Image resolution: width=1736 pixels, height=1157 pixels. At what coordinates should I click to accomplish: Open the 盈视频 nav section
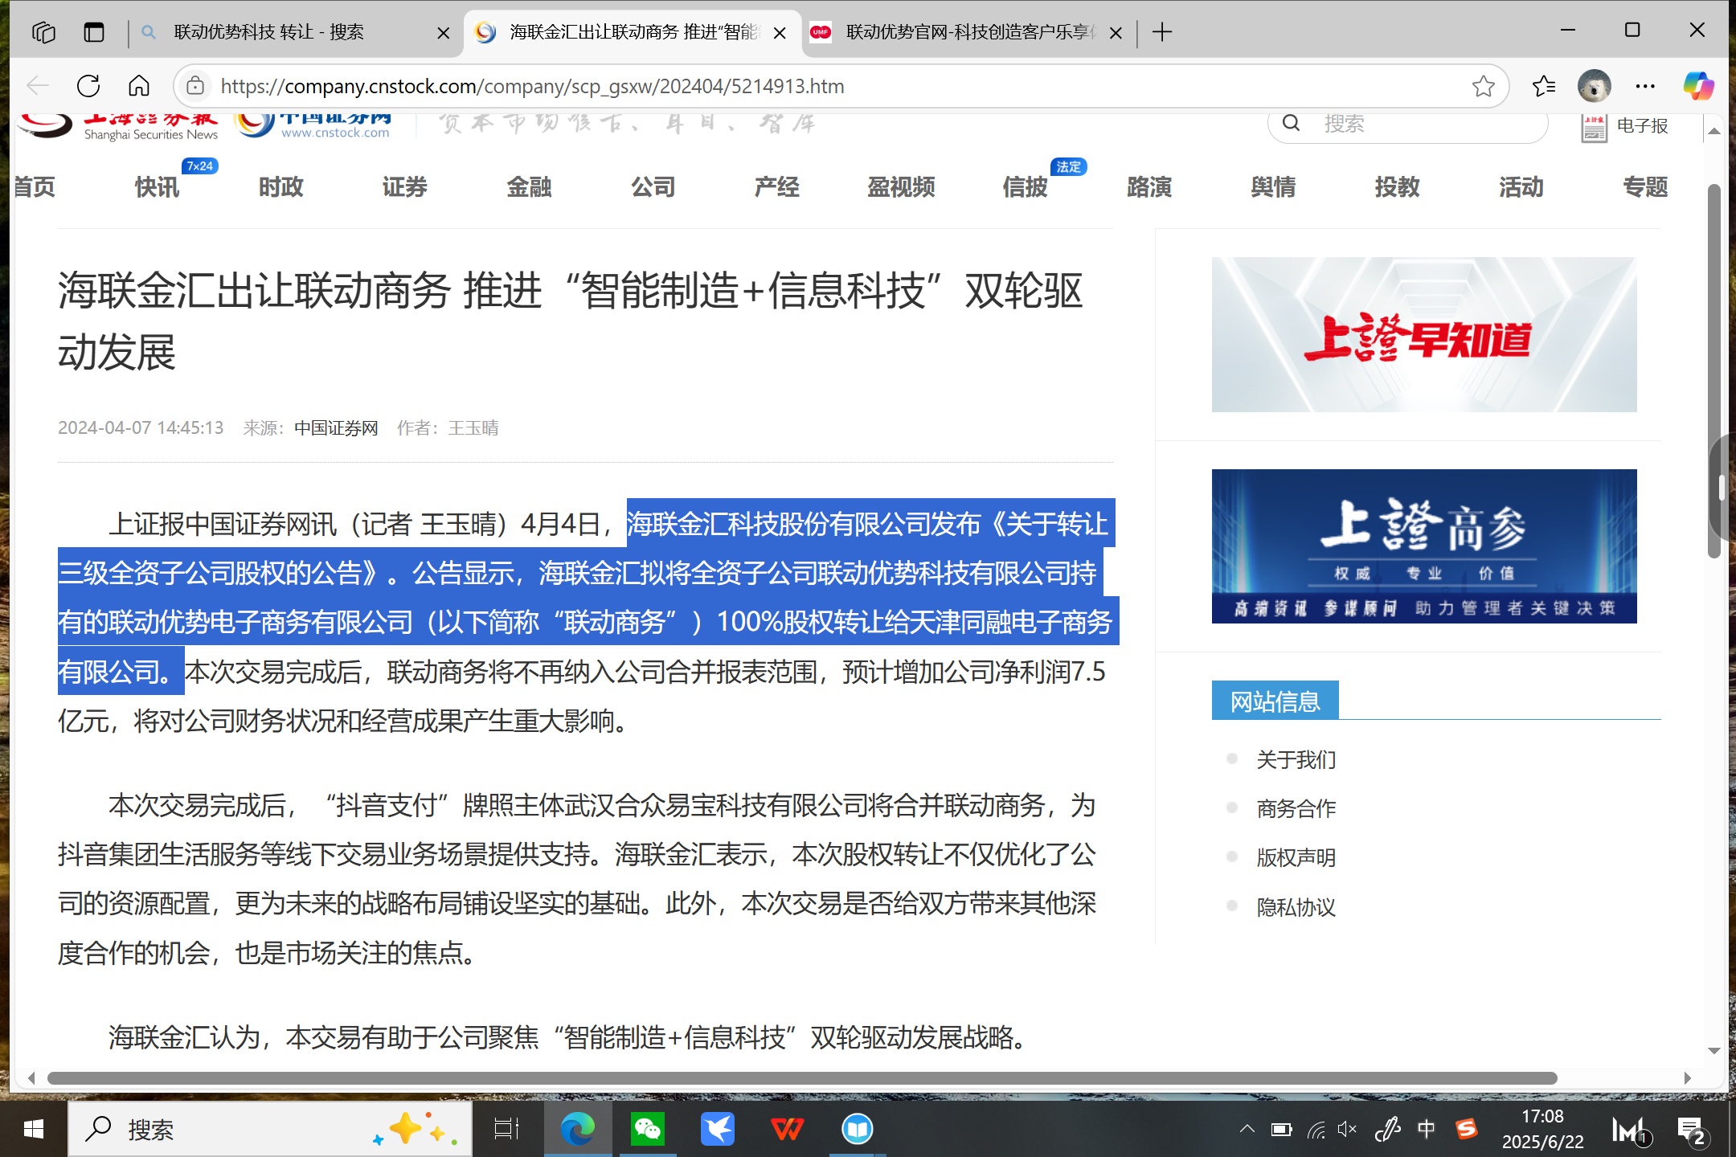coord(901,187)
